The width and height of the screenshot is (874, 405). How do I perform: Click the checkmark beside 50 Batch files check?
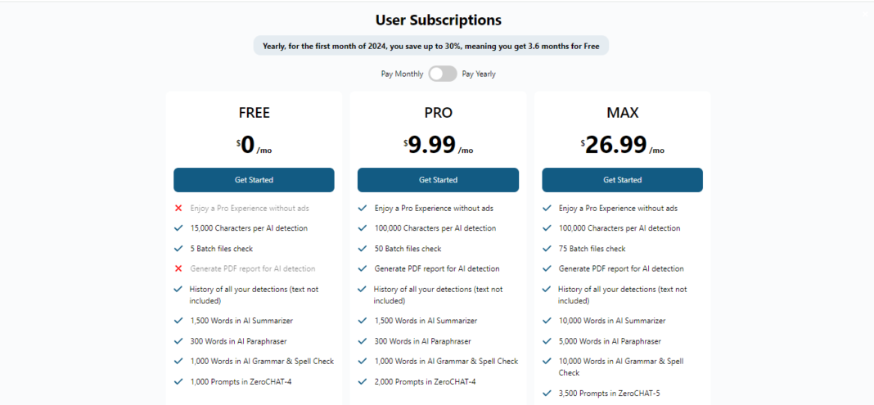click(x=363, y=249)
